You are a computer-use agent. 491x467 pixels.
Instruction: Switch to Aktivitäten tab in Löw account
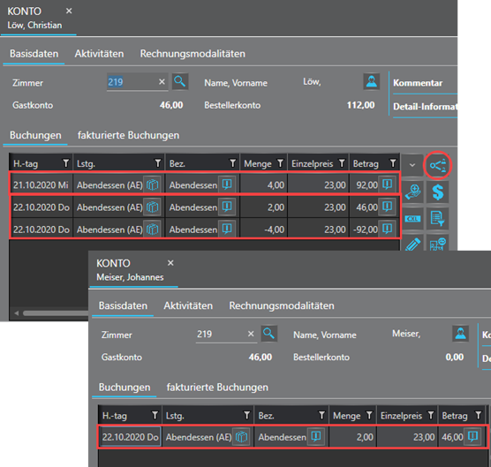(x=99, y=54)
